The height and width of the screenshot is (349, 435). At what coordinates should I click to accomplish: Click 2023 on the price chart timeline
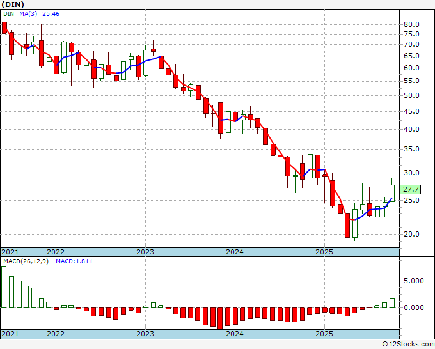(145, 252)
